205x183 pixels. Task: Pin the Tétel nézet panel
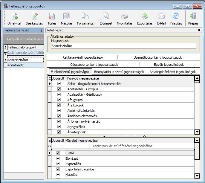pyautogui.click(x=199, y=30)
